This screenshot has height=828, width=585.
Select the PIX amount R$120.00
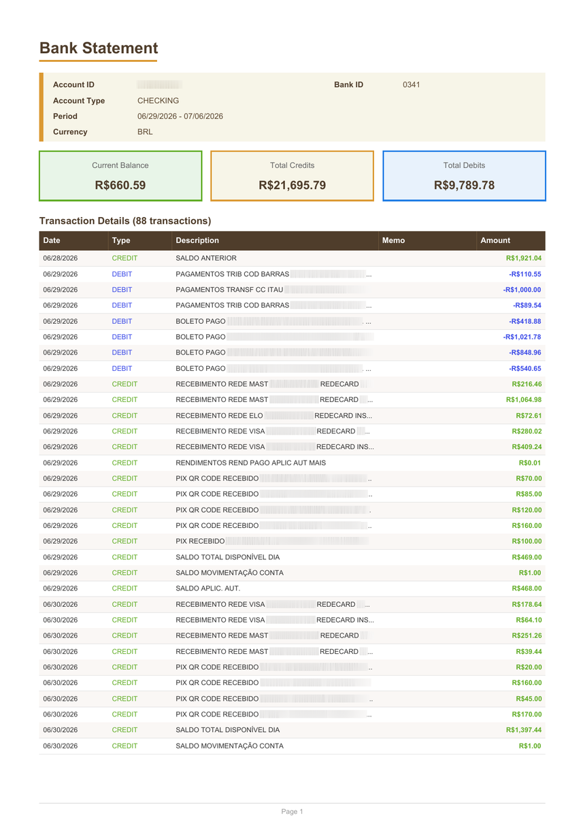pos(526,510)
